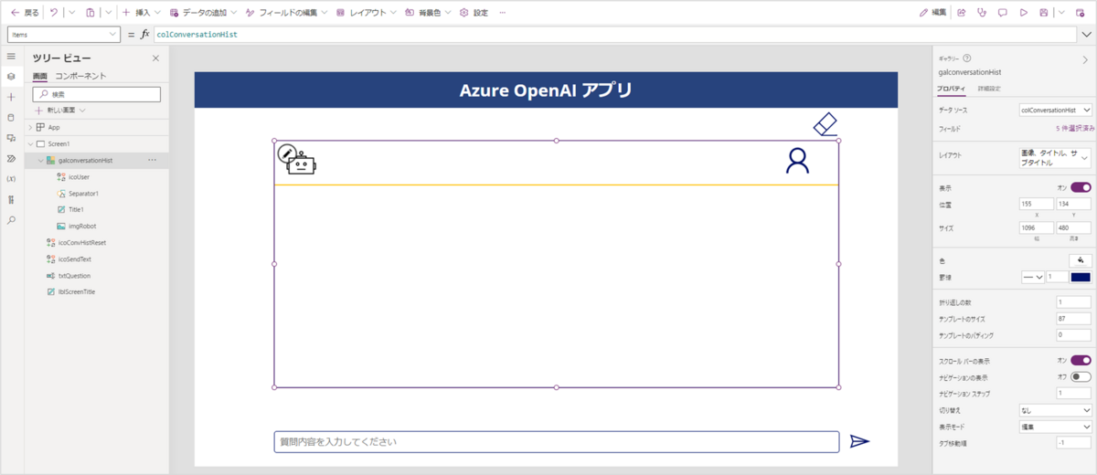This screenshot has height=475, width=1097.
Task: Open the advanced tools icon in the sidebar
Action: [11, 199]
